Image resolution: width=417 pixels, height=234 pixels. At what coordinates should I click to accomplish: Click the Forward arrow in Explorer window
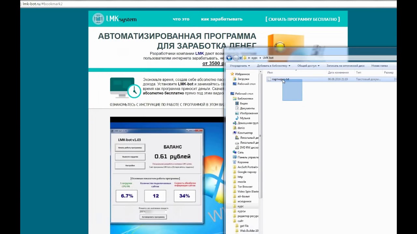tap(236, 58)
